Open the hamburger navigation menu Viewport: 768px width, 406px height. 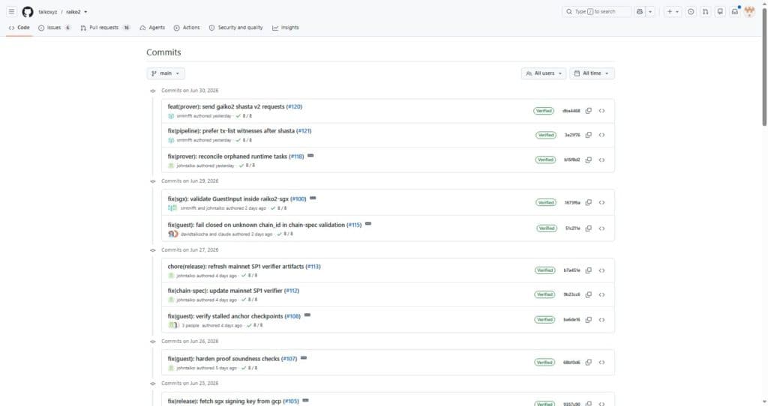(11, 11)
